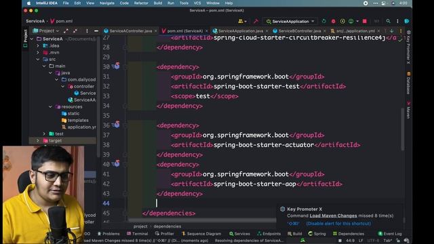Stop the running application with red square

(x=365, y=21)
